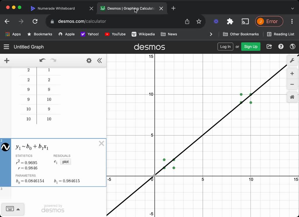
Task: Zoom in using the plus icon
Action: [x=292, y=73]
